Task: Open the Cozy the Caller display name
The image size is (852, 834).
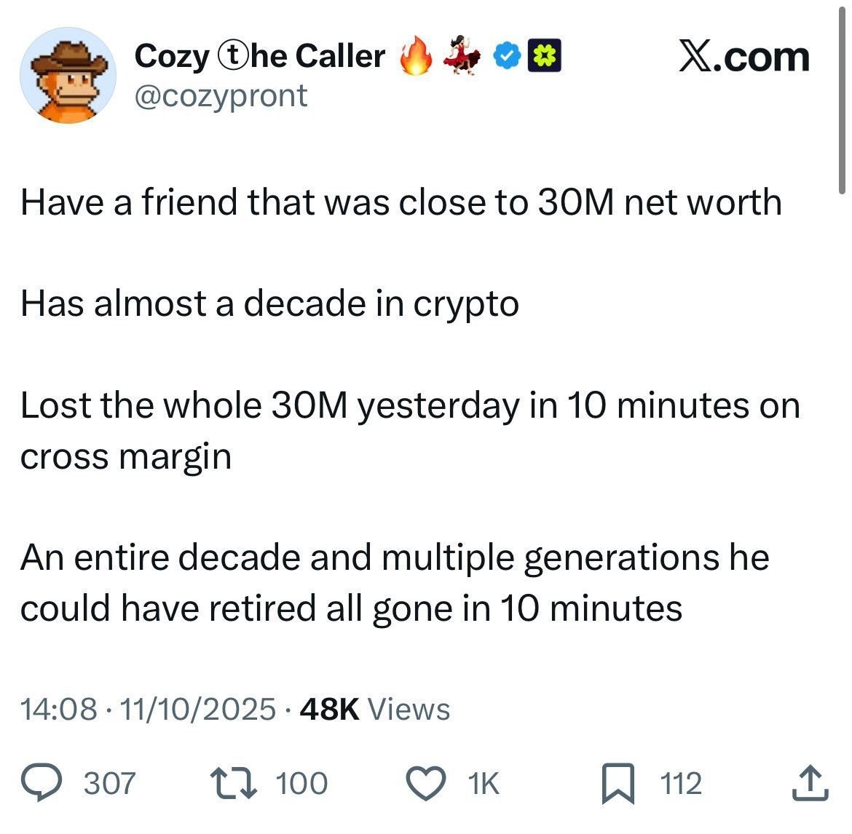Action: [260, 56]
